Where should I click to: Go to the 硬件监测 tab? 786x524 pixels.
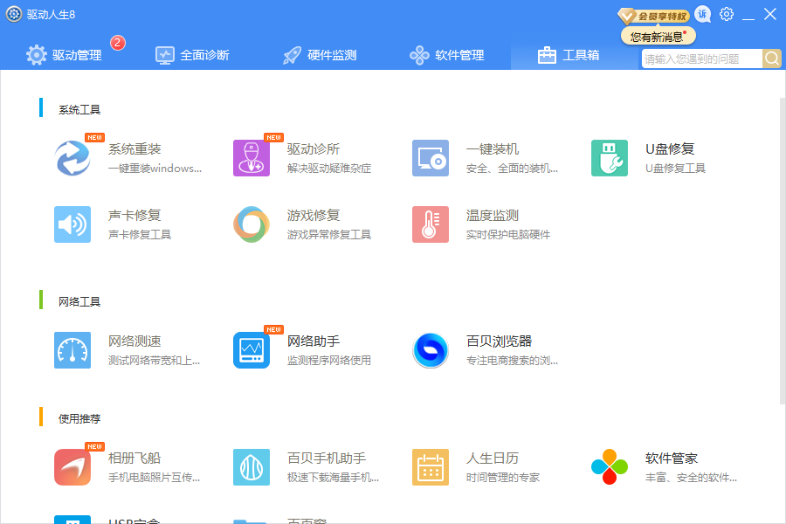click(320, 55)
